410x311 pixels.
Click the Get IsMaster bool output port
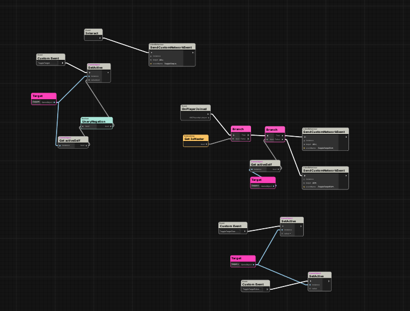(x=206, y=144)
